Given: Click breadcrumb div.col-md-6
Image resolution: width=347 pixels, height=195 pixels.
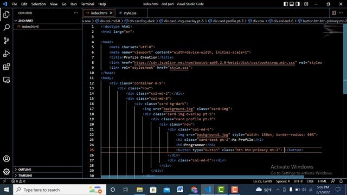Looking at the screenshot, I should pyautogui.click(x=283, y=21).
